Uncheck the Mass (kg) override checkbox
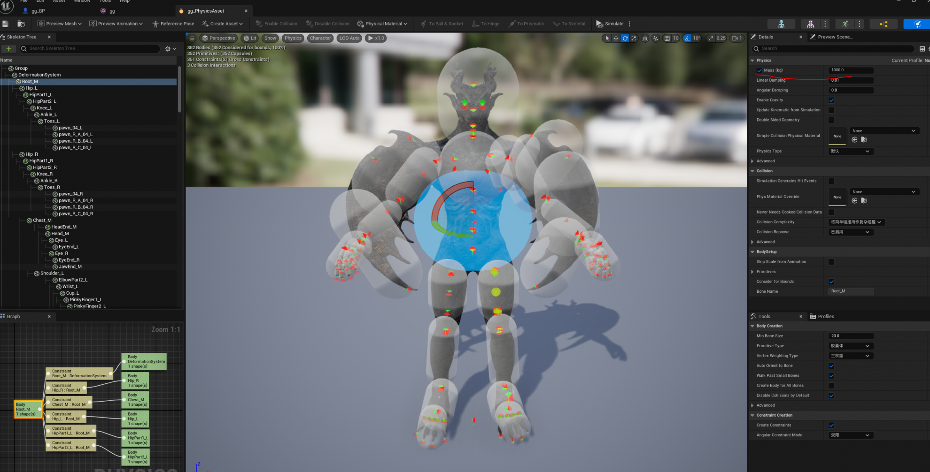 (x=759, y=70)
